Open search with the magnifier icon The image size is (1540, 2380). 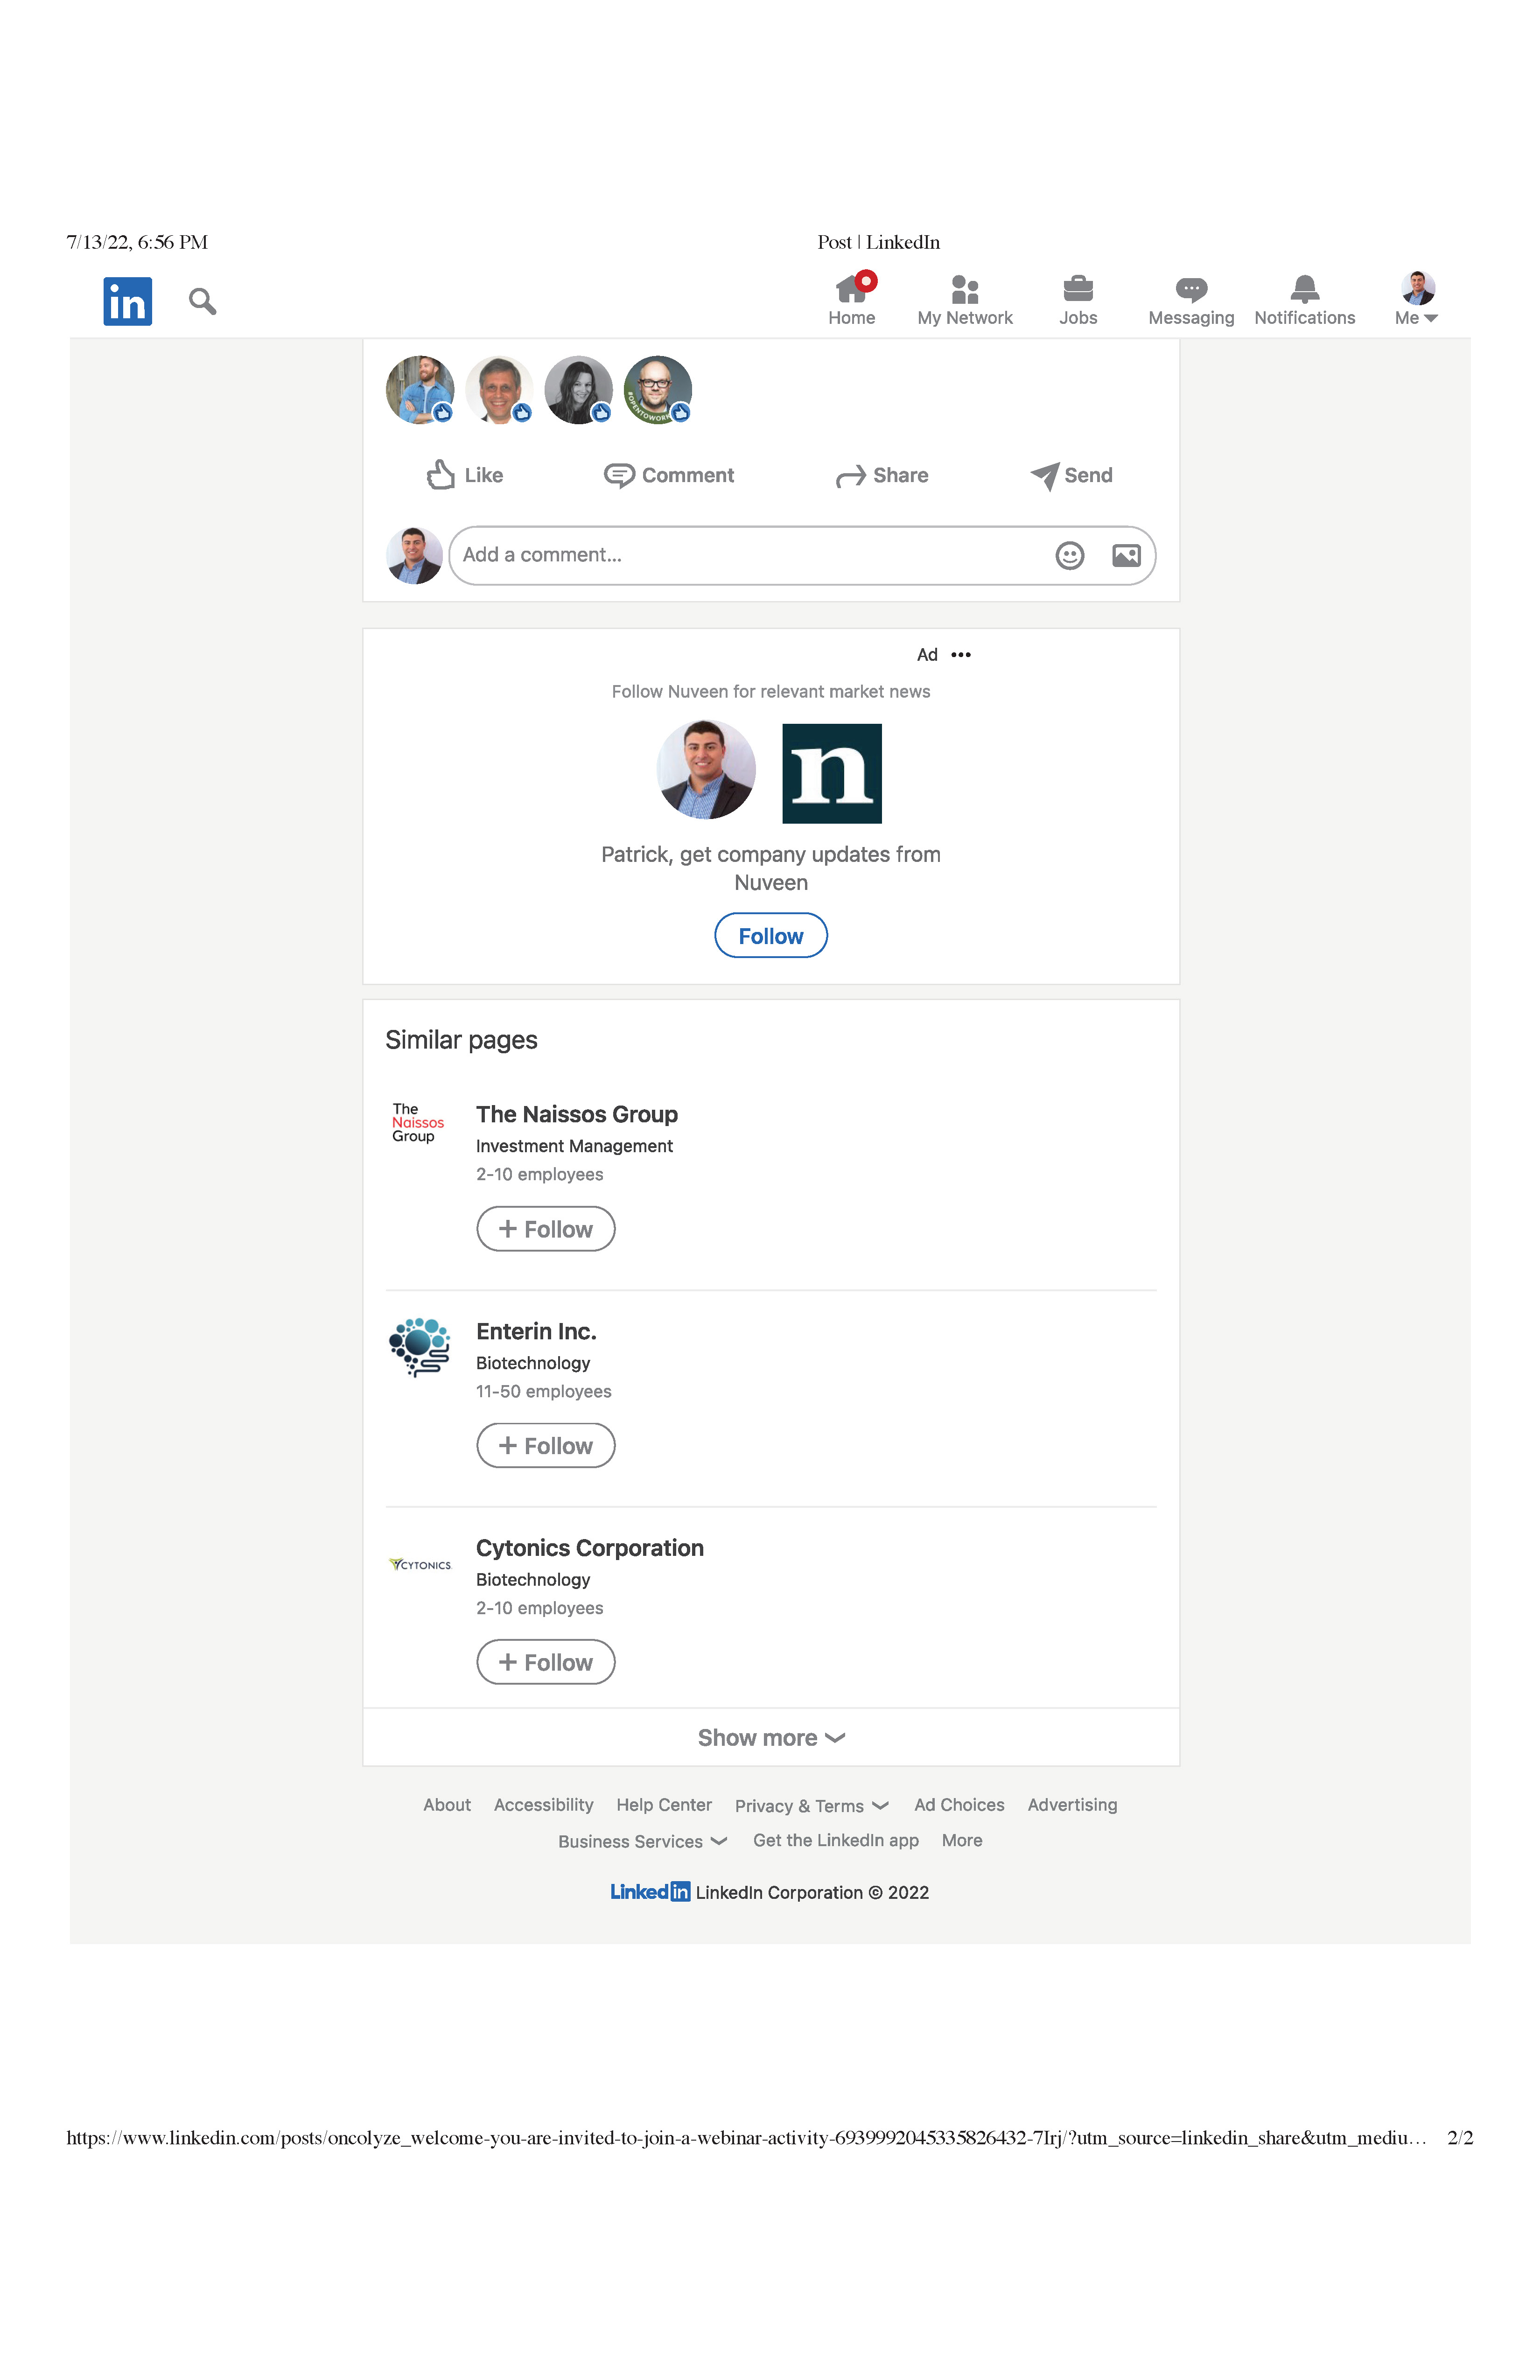202,301
